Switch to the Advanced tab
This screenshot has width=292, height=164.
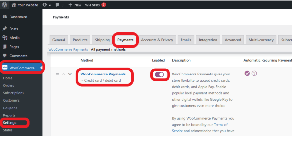(233, 40)
